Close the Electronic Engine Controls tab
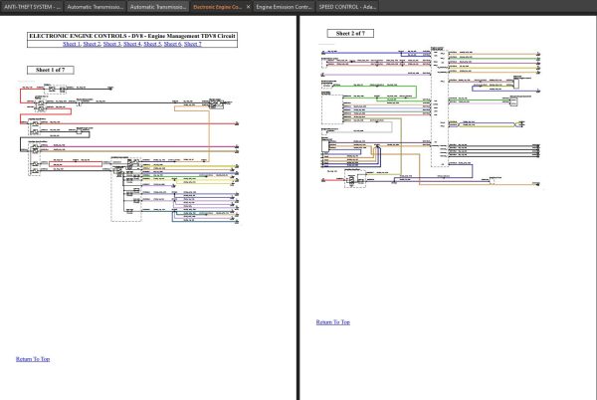This screenshot has width=597, height=400. pyautogui.click(x=248, y=6)
